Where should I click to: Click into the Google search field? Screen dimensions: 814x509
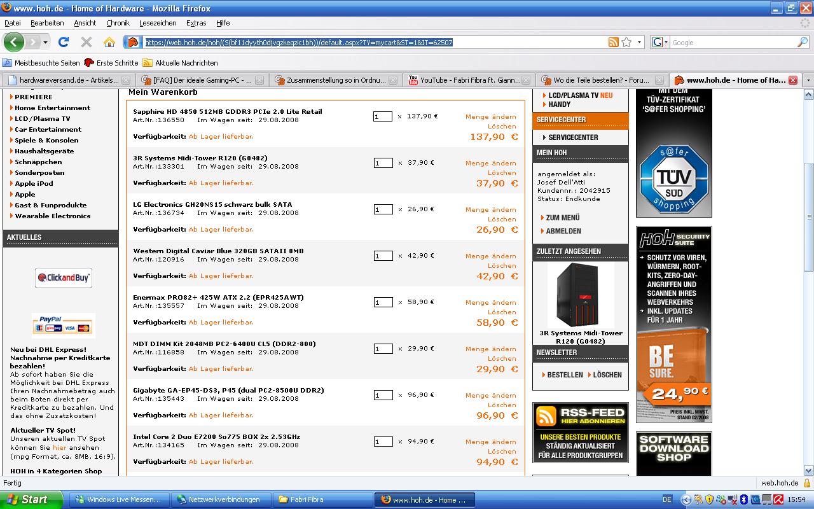pos(733,43)
